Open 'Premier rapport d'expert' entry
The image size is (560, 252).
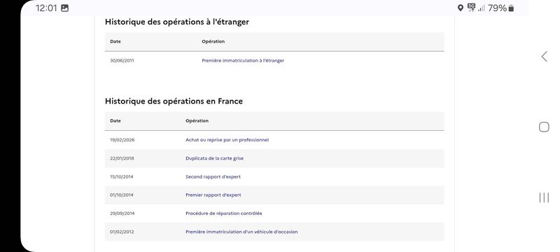(213, 195)
